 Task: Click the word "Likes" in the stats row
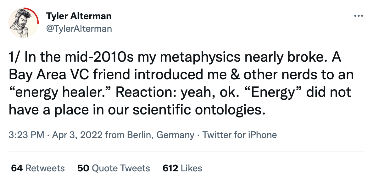[192, 168]
